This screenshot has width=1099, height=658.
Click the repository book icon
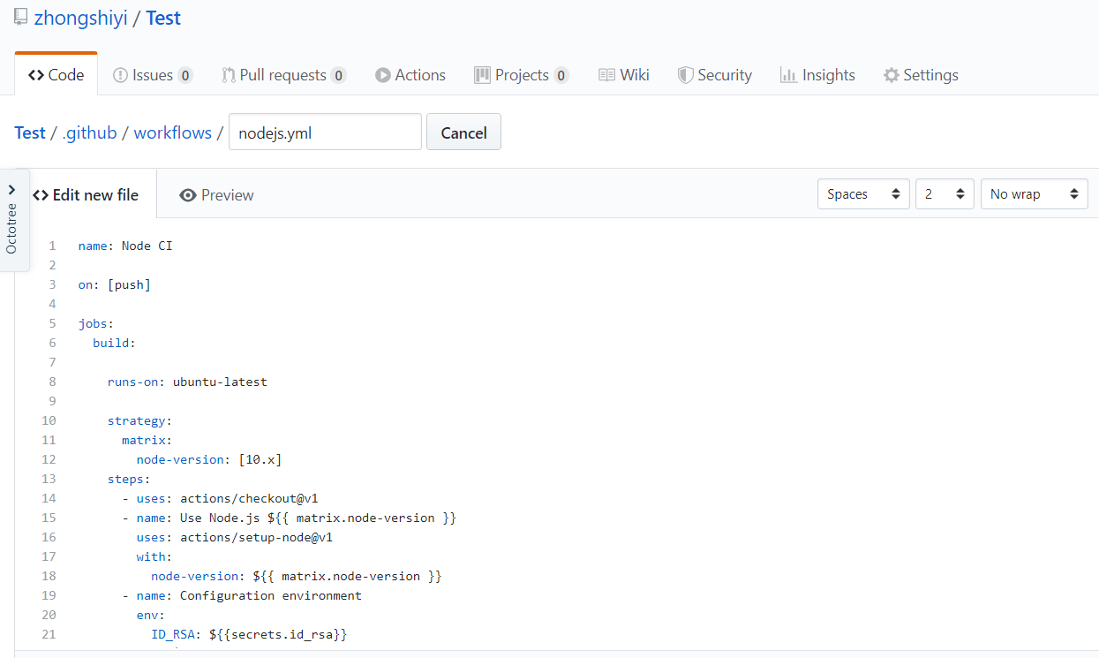[20, 18]
